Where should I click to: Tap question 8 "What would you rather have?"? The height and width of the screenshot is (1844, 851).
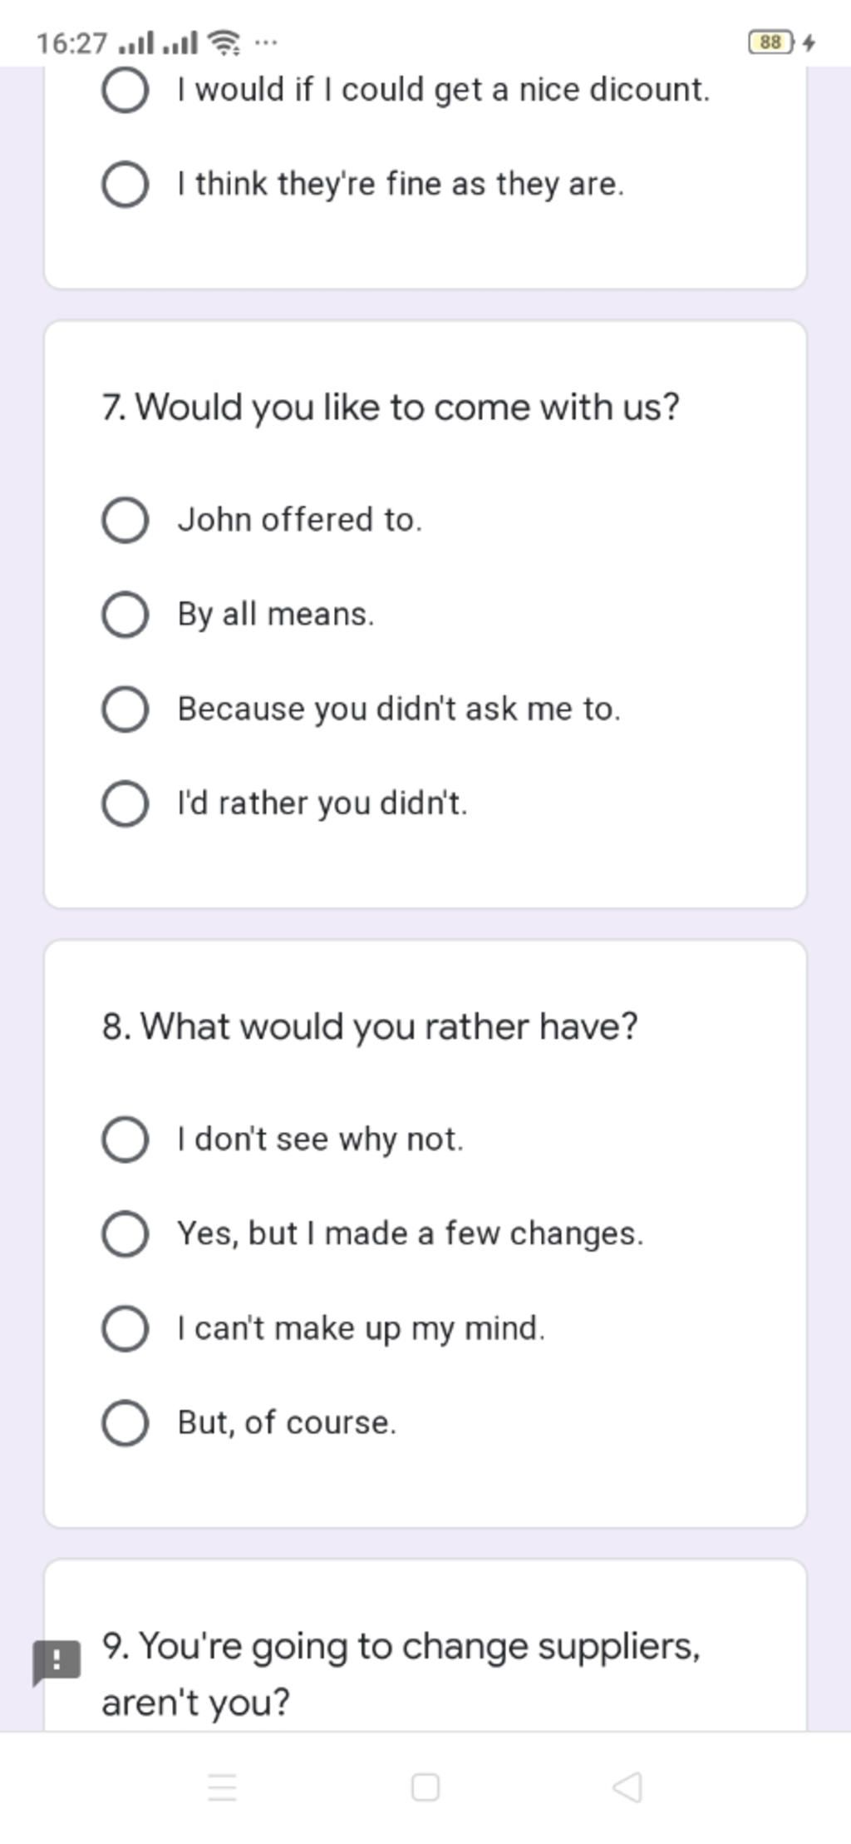(370, 1026)
